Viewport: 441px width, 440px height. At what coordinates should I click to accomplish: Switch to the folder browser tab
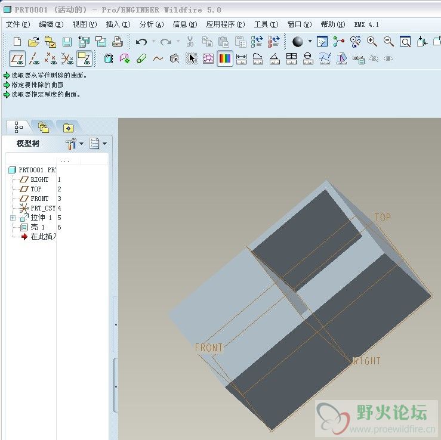coord(44,127)
